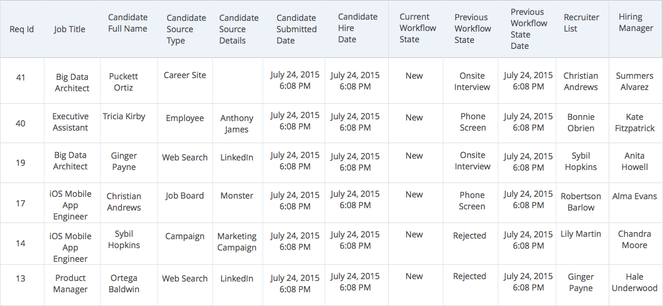Click Marketing Campaign source details cell
The width and height of the screenshot is (663, 306).
237,242
